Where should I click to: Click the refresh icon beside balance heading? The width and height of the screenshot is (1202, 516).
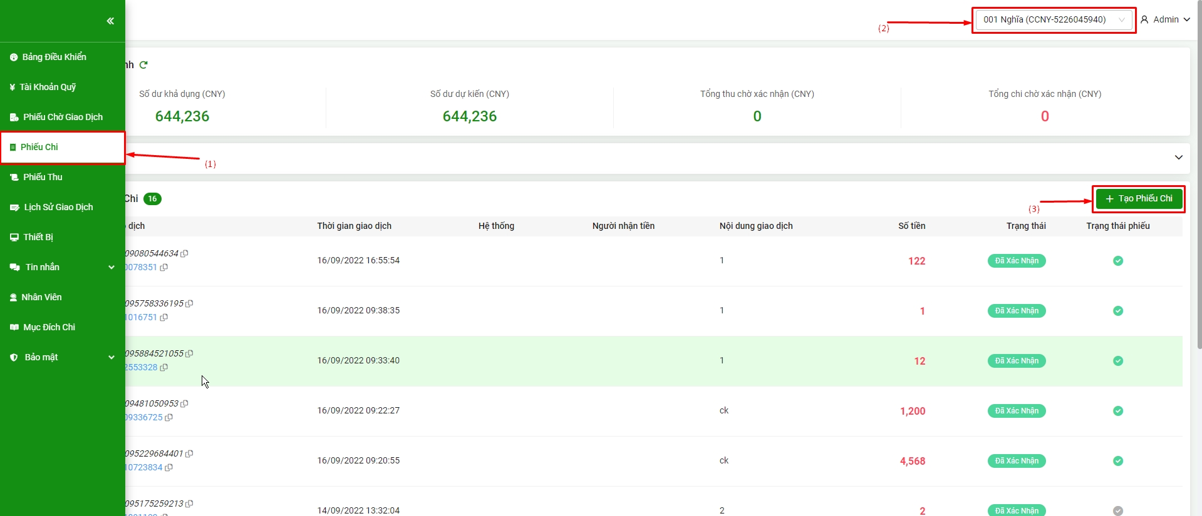pyautogui.click(x=143, y=65)
